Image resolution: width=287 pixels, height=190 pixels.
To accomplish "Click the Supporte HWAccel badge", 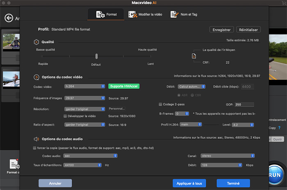I will [x=124, y=86].
